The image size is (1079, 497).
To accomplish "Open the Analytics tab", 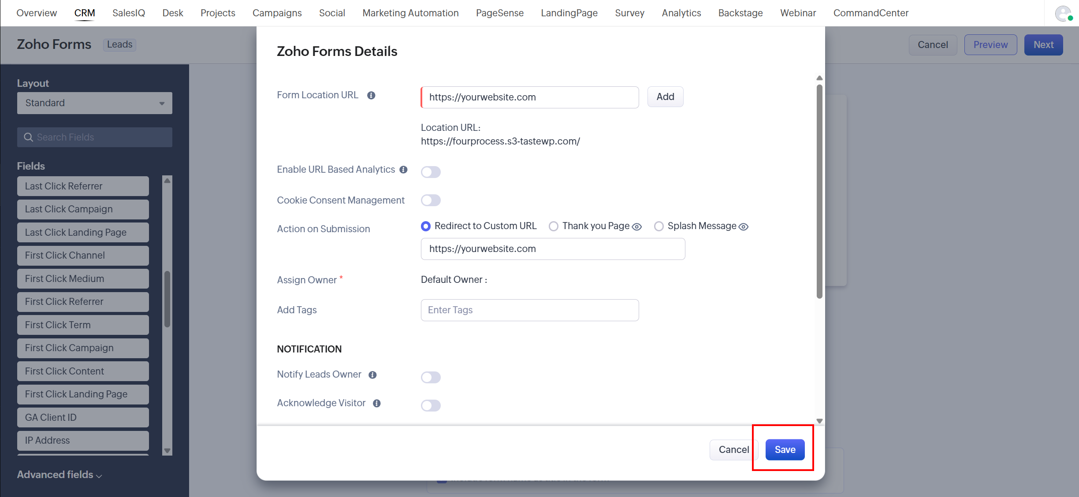I will point(681,13).
